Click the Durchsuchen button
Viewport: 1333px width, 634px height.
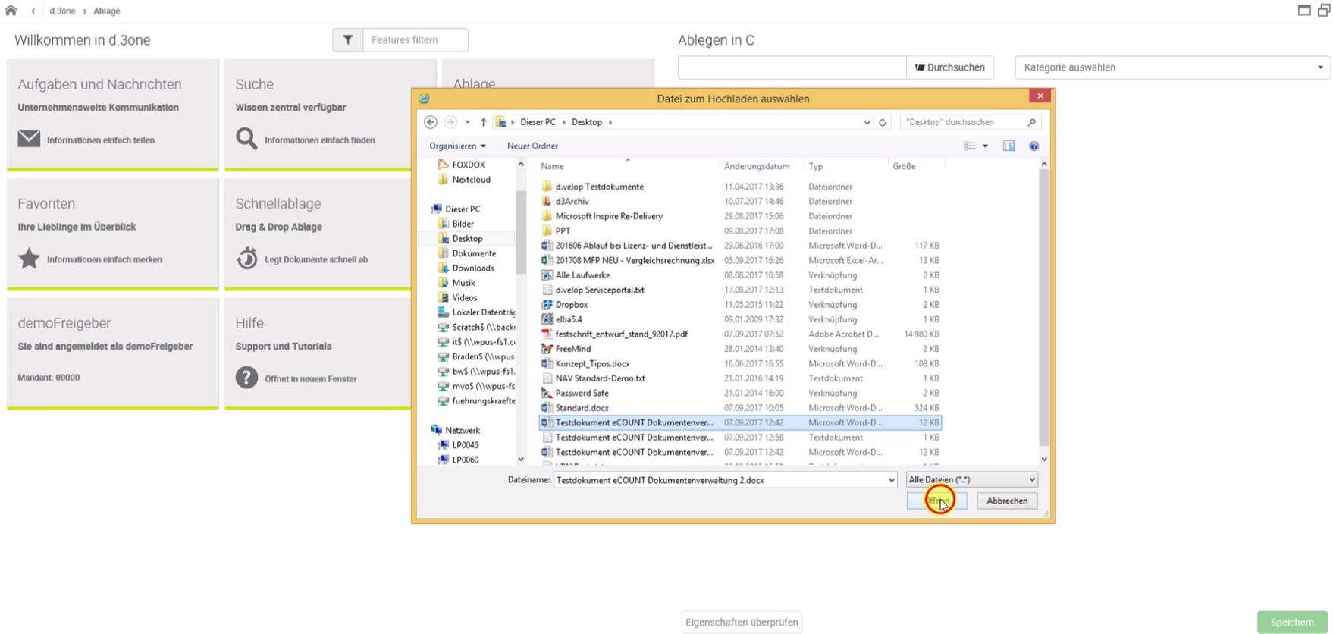[949, 67]
